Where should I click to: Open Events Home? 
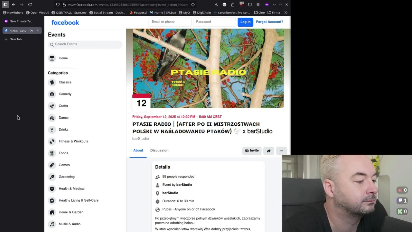pos(85,58)
